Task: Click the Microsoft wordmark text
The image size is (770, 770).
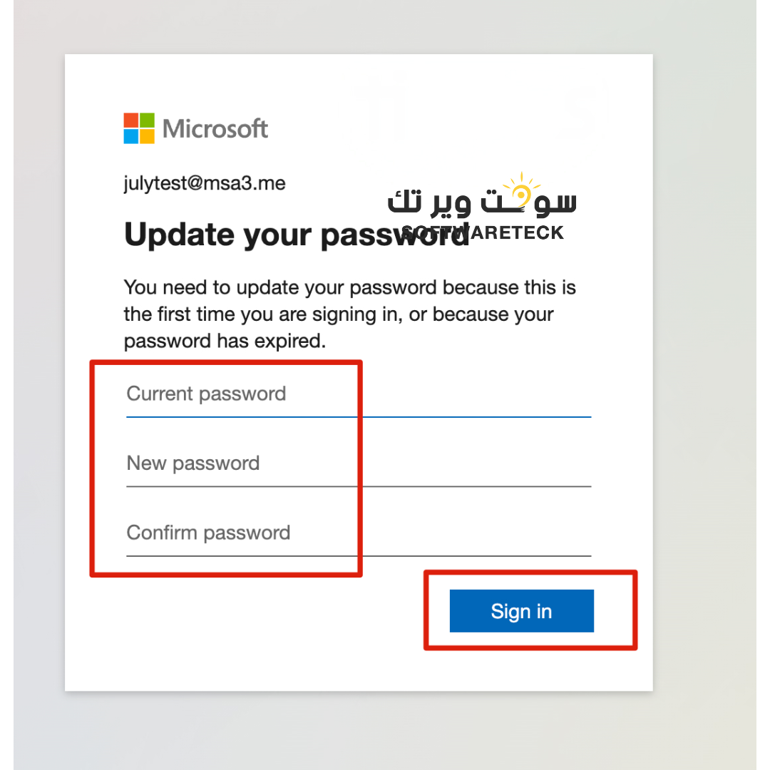Action: point(215,128)
